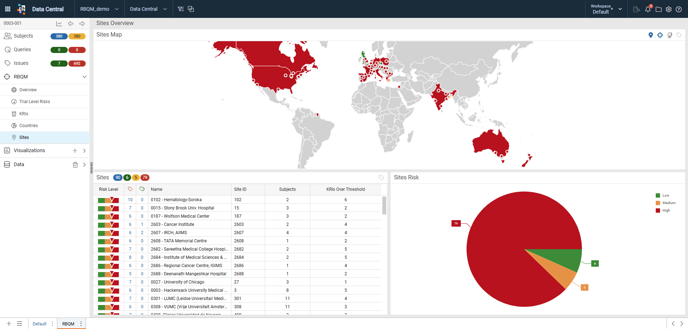Image resolution: width=688 pixels, height=329 pixels.
Task: Toggle map pin markers icon
Action: [x=651, y=35]
